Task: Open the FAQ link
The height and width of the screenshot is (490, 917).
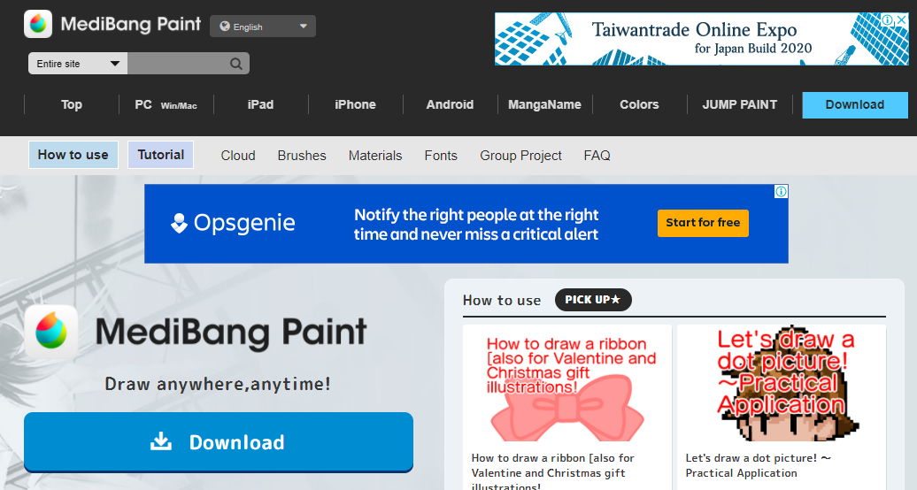Action: 597,156
